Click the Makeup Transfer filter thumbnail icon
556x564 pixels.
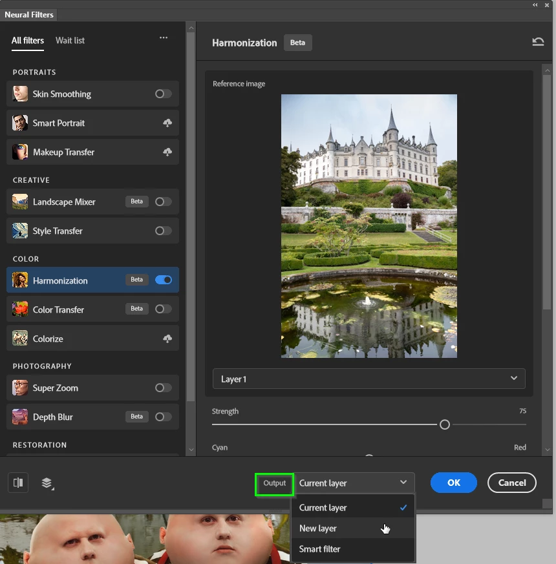click(x=20, y=152)
